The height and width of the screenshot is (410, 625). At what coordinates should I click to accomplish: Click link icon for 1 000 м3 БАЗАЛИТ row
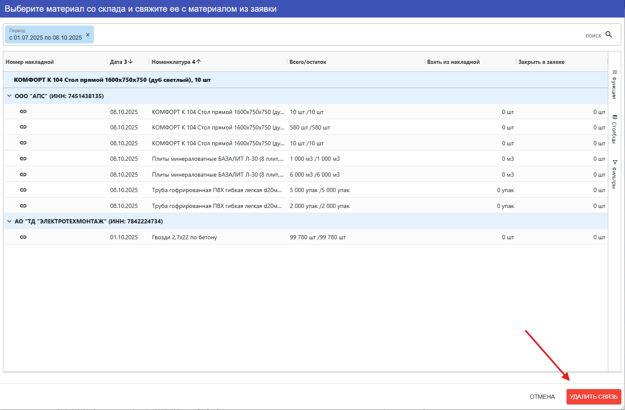23,159
